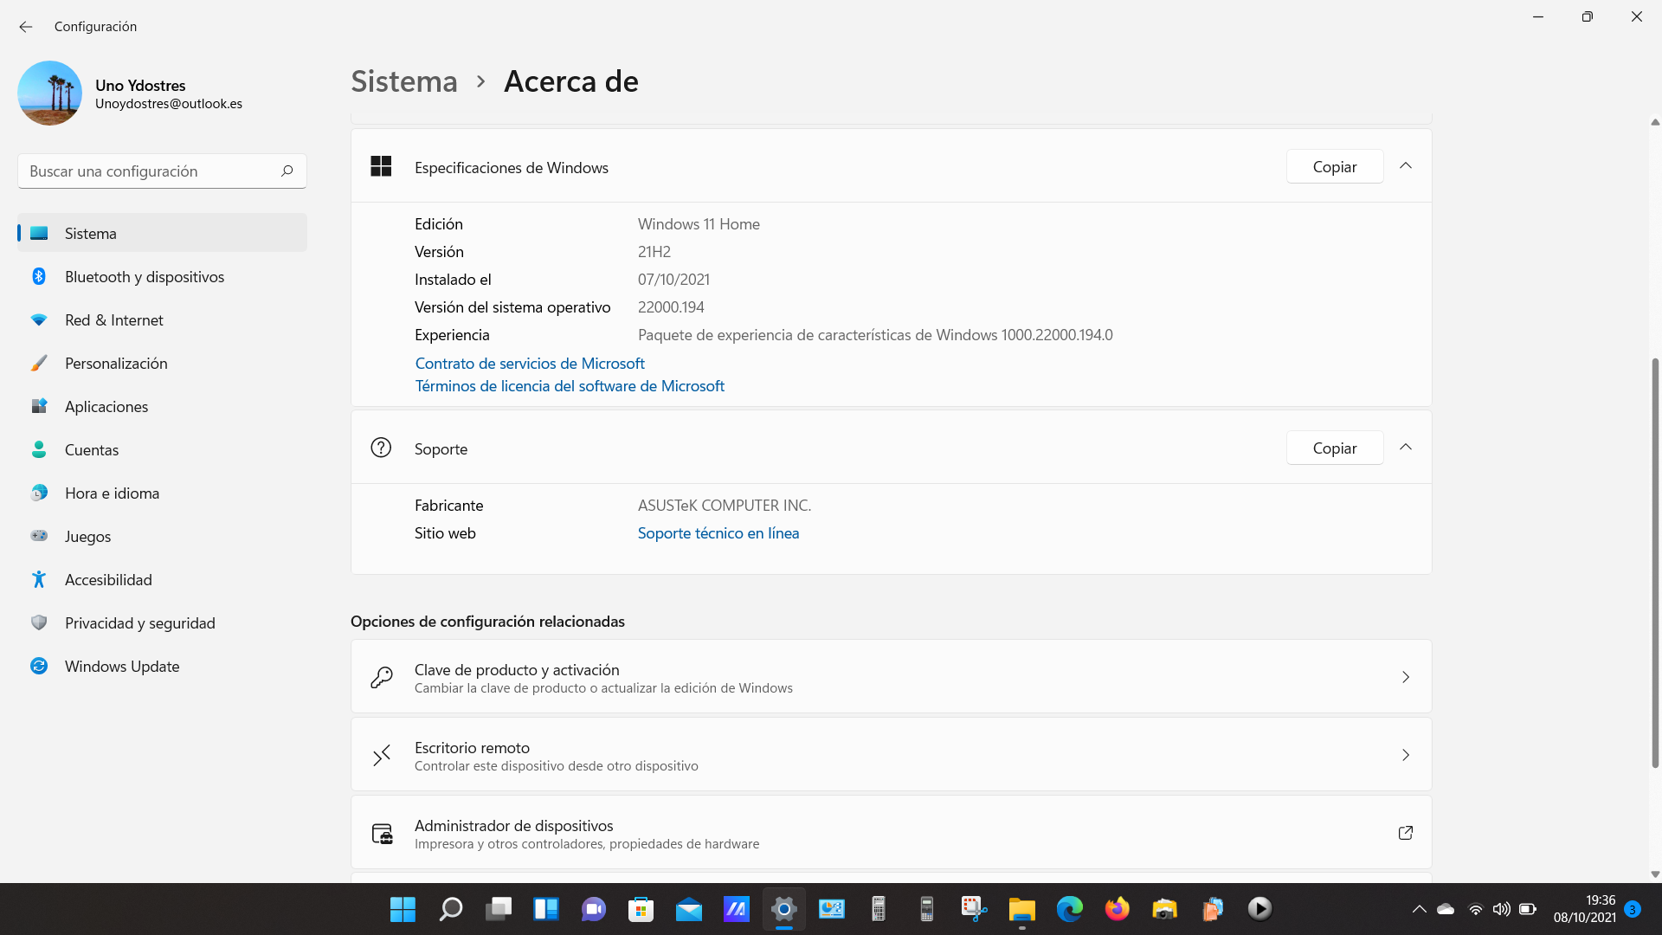
Task: Click the back arrow icon
Action: tap(26, 27)
